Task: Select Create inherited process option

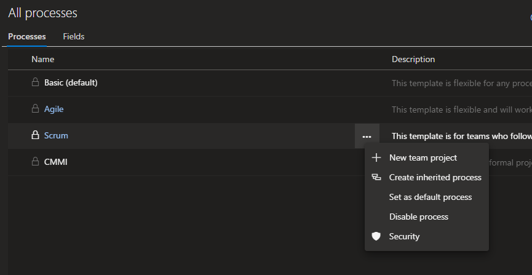Action: [435, 177]
